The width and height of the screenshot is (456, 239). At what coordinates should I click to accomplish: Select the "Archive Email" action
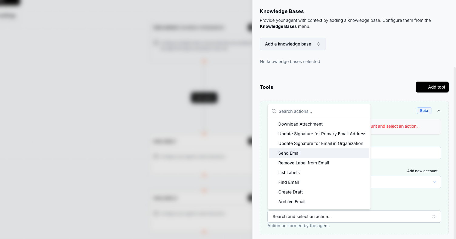click(x=292, y=202)
